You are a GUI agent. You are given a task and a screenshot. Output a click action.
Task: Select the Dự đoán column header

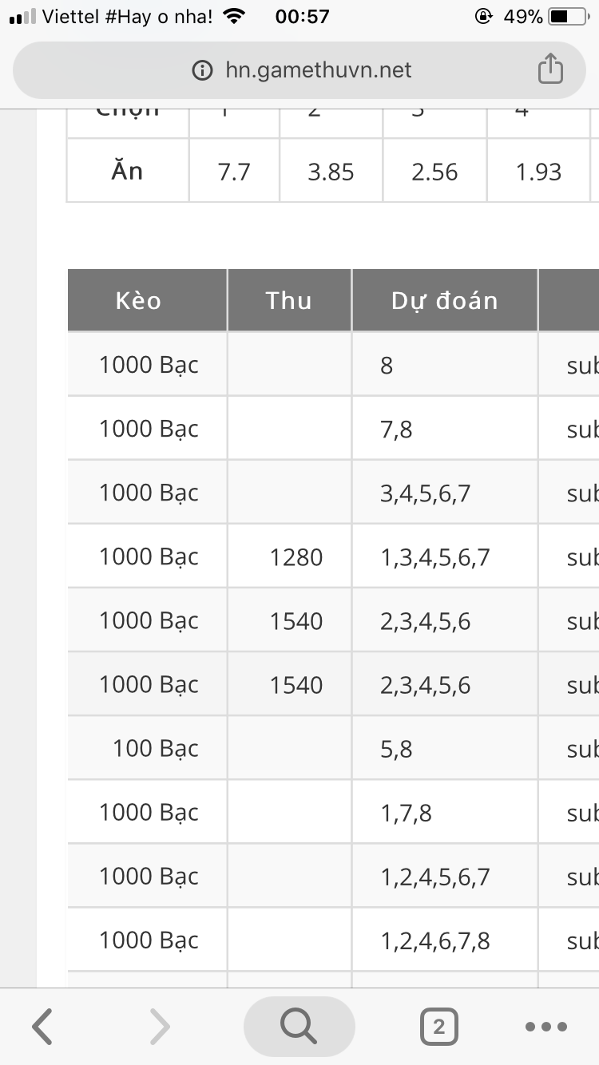444,300
